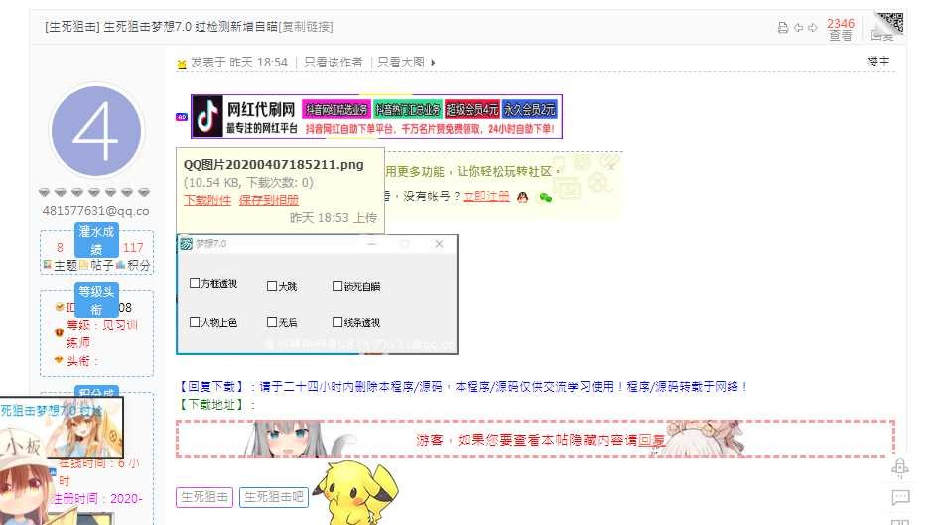Viewport: 936px width, 525px height.
Task: Click the floating speech bubble reply icon
Action: click(x=900, y=497)
